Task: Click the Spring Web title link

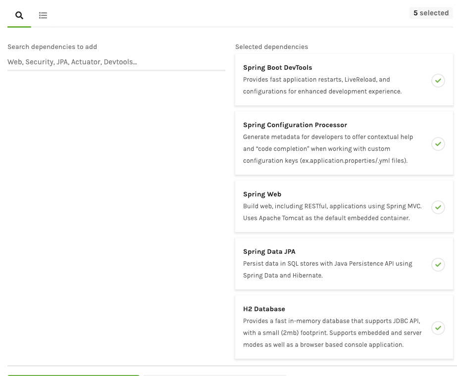Action: [x=262, y=194]
